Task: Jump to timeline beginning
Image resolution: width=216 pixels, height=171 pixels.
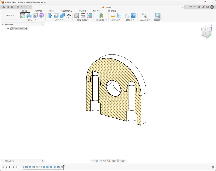Action: pyautogui.click(x=2, y=167)
